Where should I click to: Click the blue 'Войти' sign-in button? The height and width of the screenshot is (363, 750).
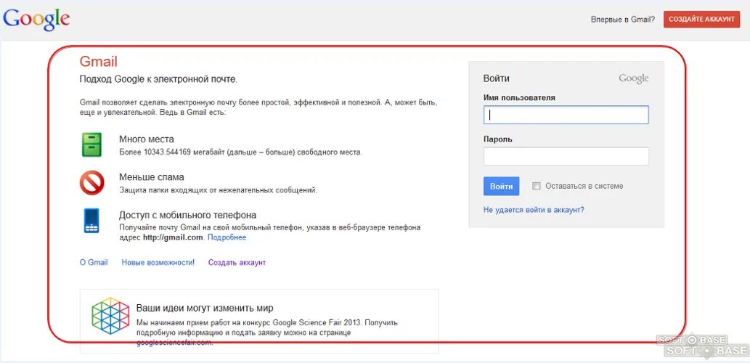501,186
